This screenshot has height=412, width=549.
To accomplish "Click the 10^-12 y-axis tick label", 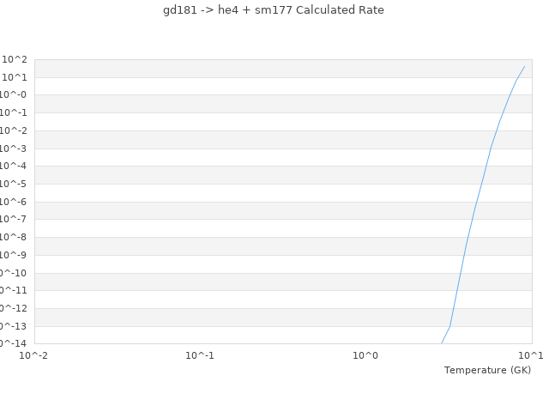I will [12, 308].
